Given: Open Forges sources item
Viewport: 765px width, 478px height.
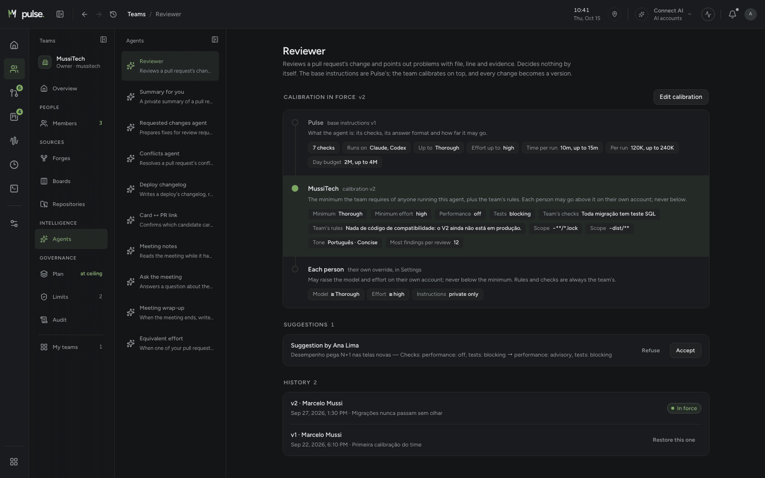Looking at the screenshot, I should pos(71,158).
